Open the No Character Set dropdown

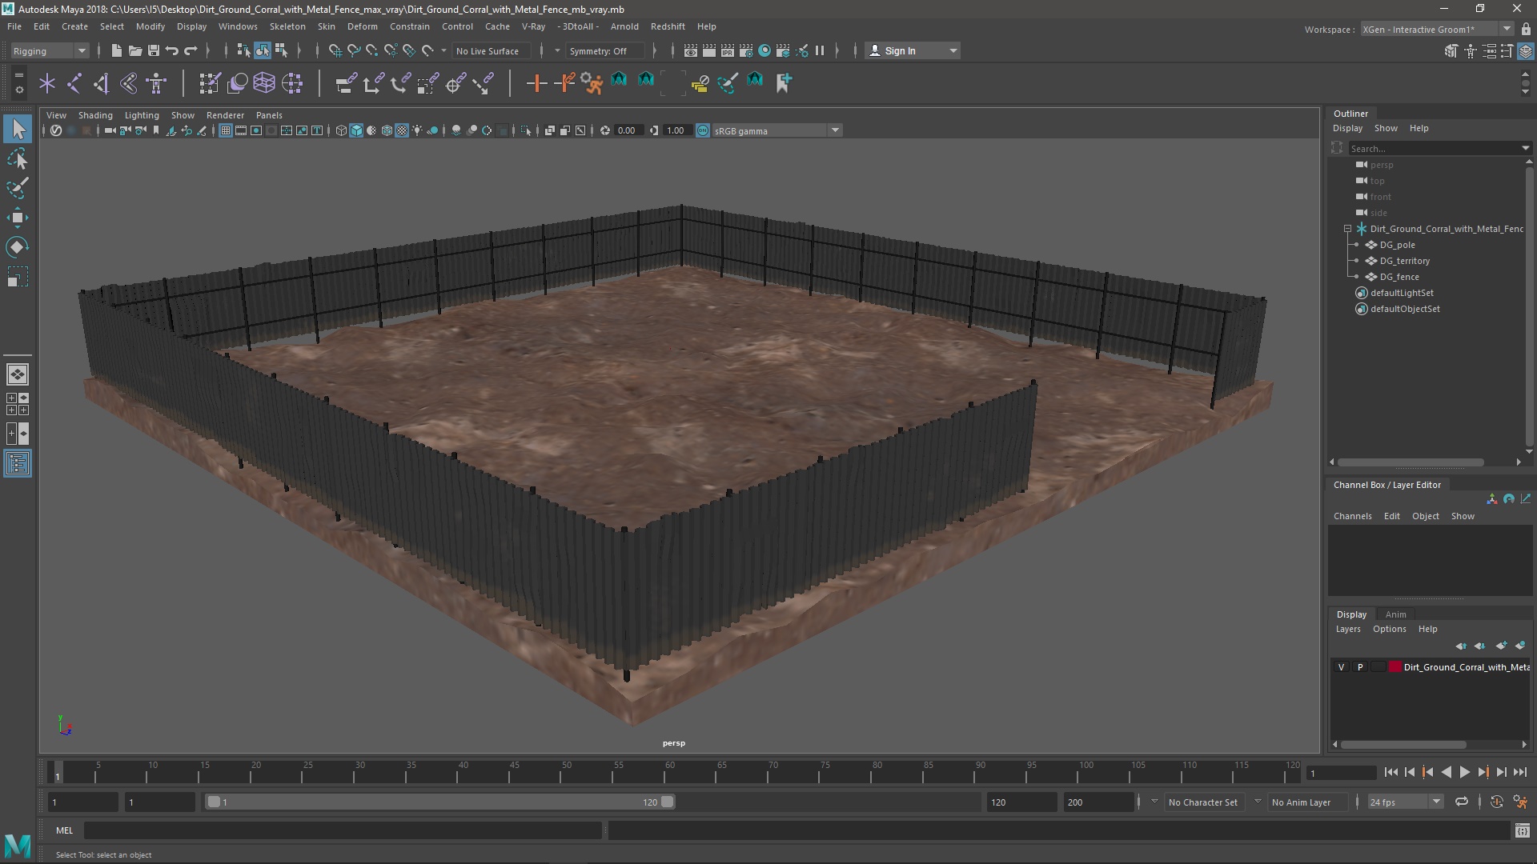pyautogui.click(x=1203, y=802)
